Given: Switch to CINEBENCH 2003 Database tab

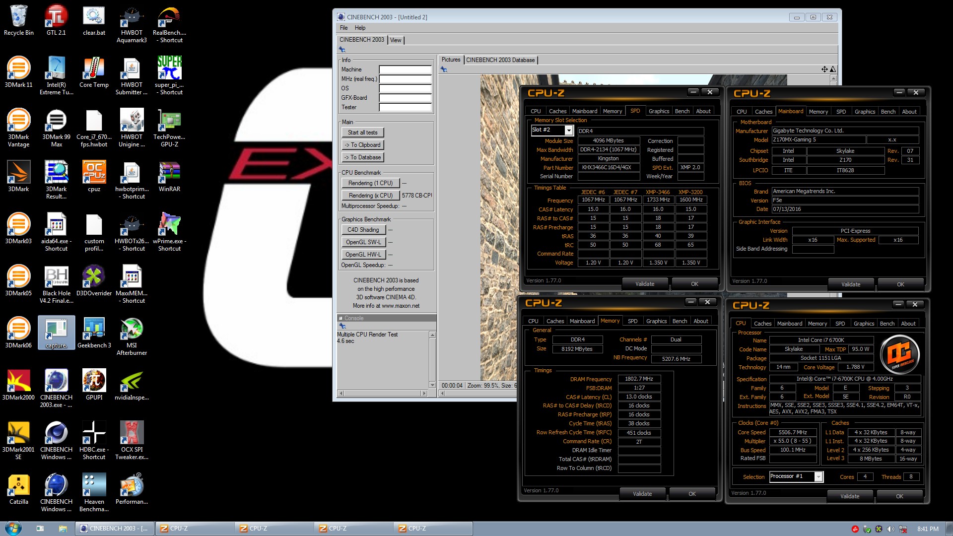Looking at the screenshot, I should point(500,60).
